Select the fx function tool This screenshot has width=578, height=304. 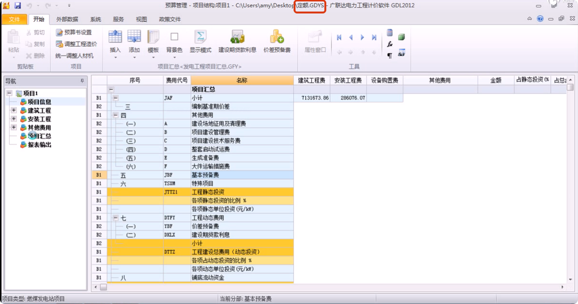pyautogui.click(x=390, y=44)
